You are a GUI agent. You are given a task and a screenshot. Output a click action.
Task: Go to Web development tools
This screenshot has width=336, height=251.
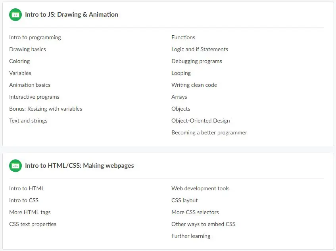coord(200,189)
